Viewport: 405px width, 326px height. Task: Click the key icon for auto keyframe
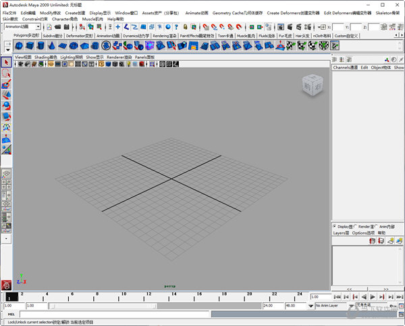tap(393, 306)
